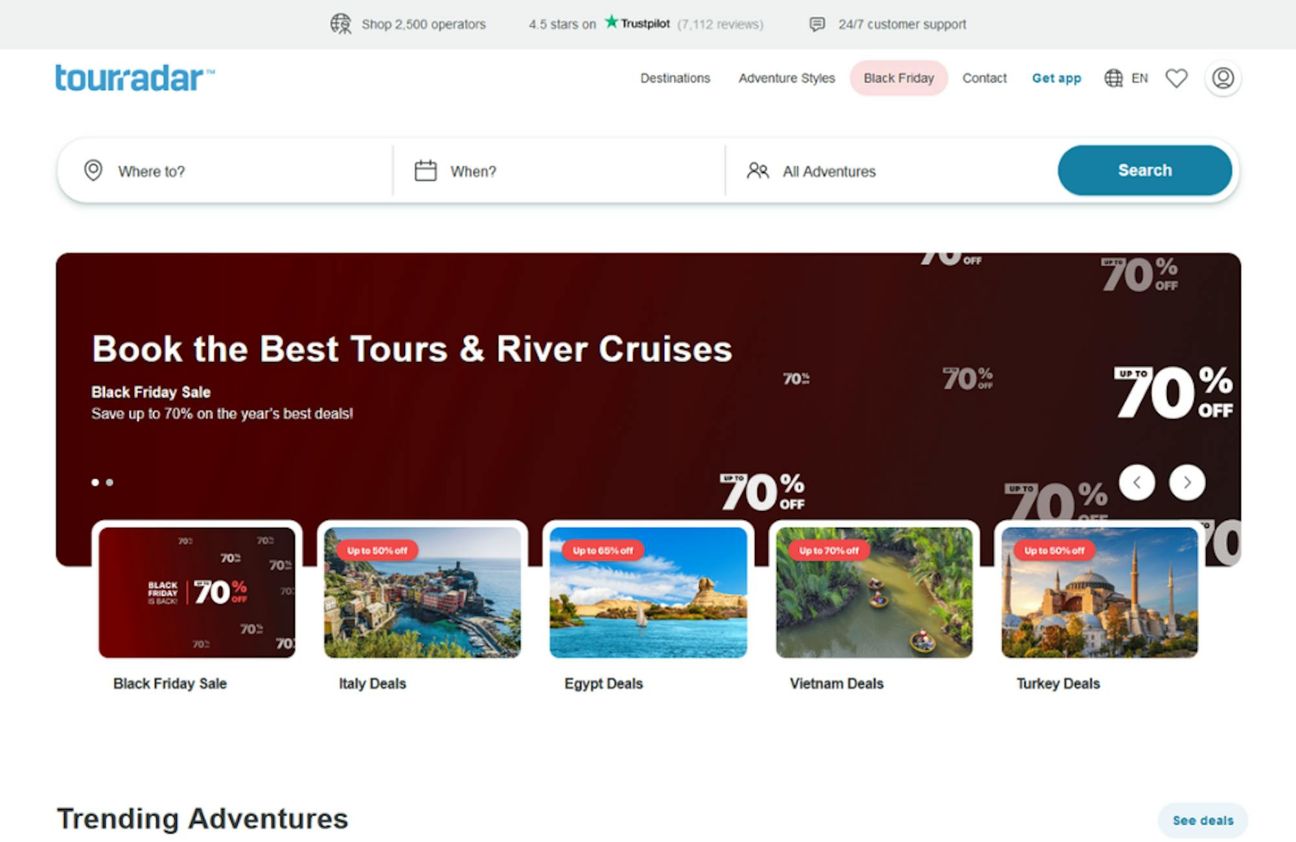Screen dimensions: 1296x842
Task: Click the heart wishlist icon
Action: [x=1176, y=78]
